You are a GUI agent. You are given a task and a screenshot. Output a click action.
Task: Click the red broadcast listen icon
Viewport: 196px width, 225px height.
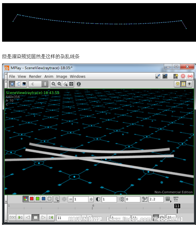190,76
